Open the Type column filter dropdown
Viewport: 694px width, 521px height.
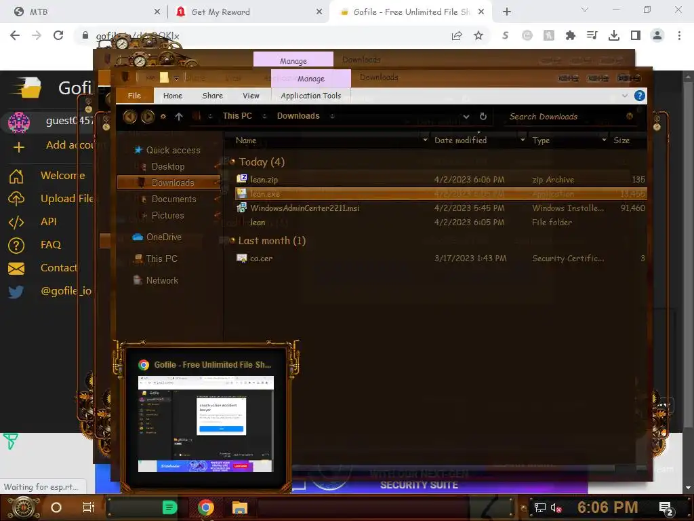coord(604,140)
